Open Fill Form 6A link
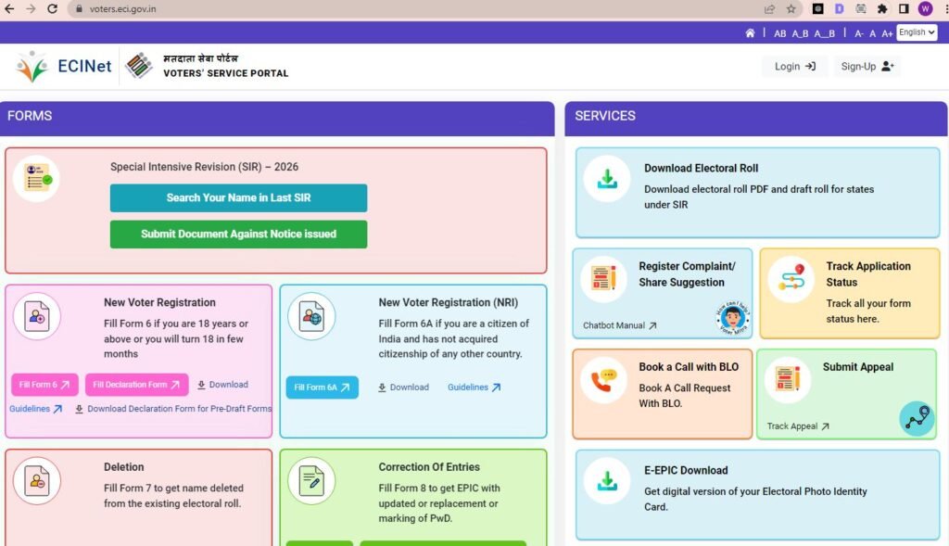The height and width of the screenshot is (546, 949). [x=322, y=387]
